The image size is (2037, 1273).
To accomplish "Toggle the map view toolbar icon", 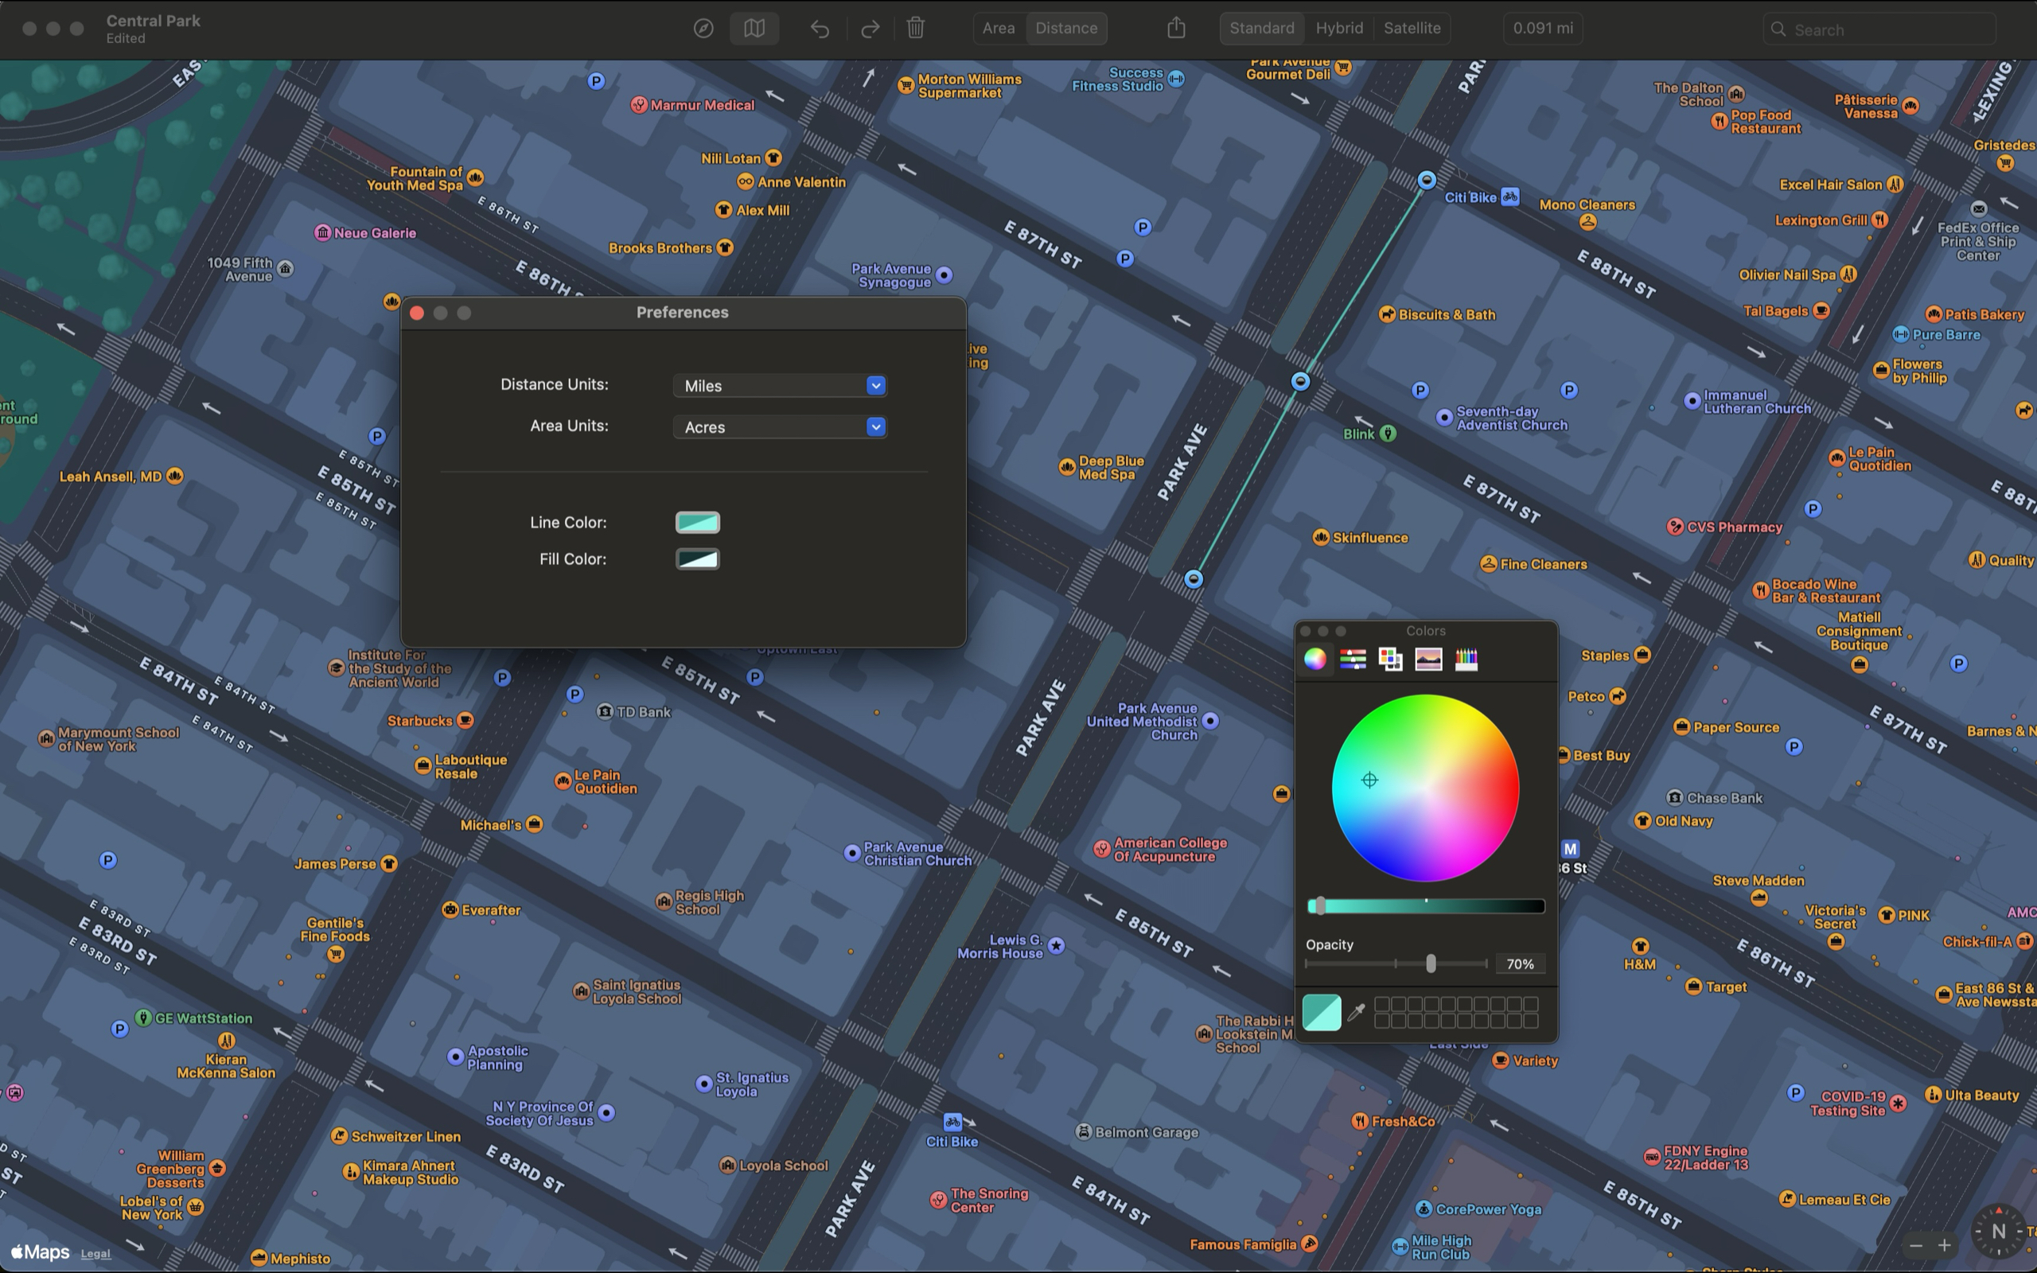I will point(754,29).
